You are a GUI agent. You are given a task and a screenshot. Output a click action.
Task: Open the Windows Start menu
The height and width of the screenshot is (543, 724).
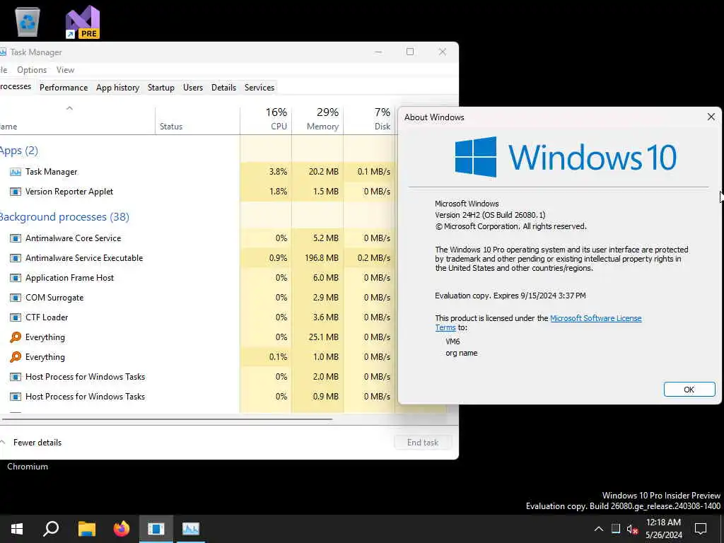tap(17, 529)
